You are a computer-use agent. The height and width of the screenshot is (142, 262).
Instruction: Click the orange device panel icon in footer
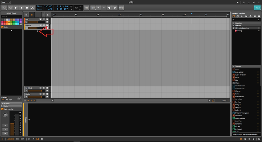(37, 139)
